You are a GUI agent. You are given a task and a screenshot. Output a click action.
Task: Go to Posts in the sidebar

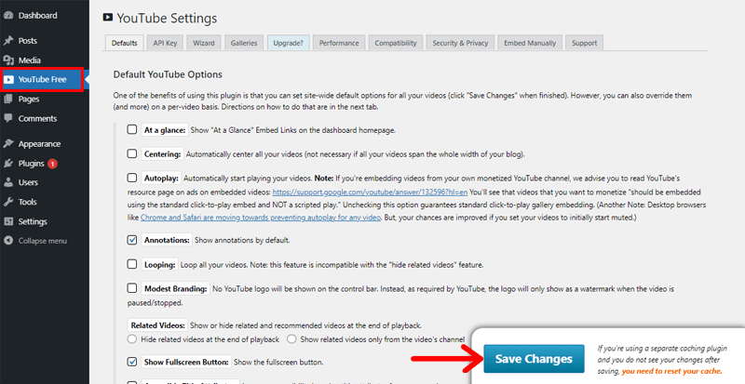(x=28, y=41)
